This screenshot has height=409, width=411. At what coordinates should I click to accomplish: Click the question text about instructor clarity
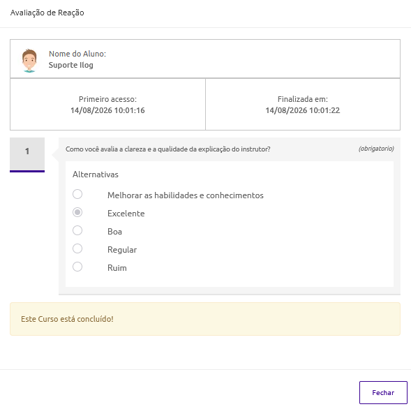167,149
